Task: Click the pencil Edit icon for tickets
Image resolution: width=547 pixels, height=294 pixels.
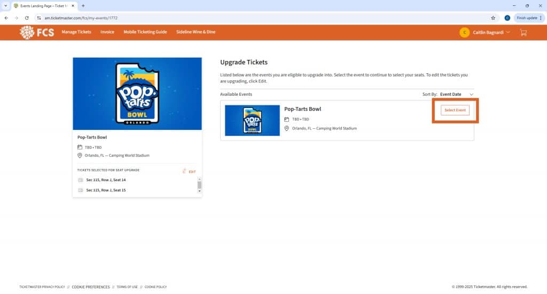Action: coord(184,171)
